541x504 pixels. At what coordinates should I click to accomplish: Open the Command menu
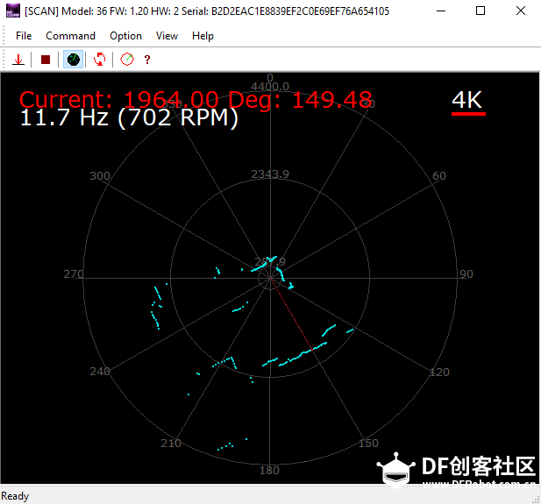coord(70,36)
